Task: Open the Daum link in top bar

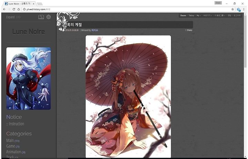Action: click(183, 15)
